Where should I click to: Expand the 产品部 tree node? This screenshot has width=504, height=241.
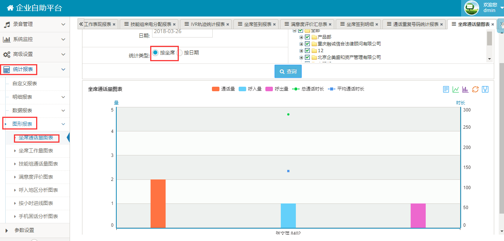coord(301,37)
